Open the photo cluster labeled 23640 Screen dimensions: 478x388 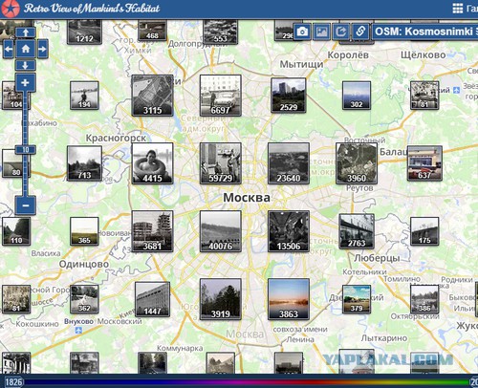(289, 163)
